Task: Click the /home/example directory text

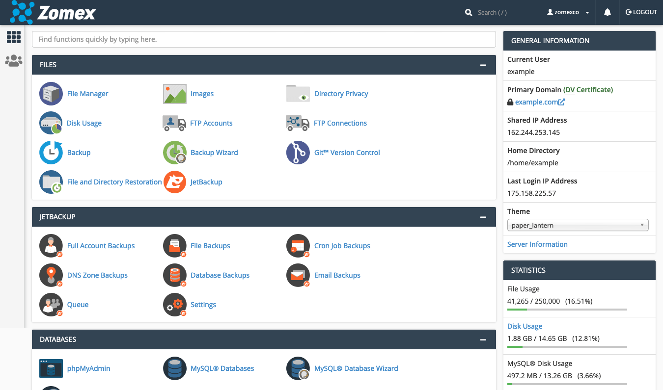Action: click(533, 163)
